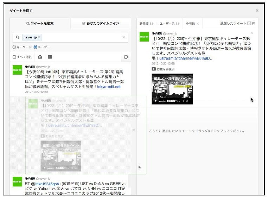The height and width of the screenshot is (200, 268).
Task: Click the magnifier icon in search box
Action: (18, 37)
